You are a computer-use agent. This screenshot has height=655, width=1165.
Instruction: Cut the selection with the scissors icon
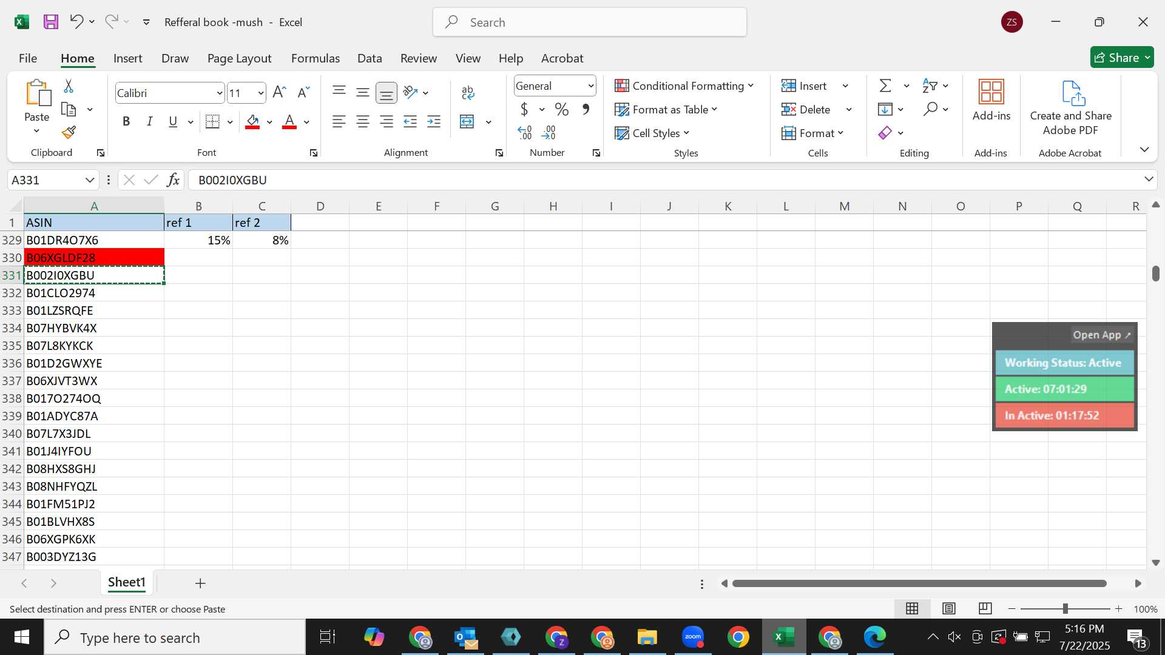coord(69,86)
